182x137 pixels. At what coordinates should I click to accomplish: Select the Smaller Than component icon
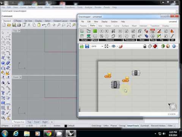click(120, 36)
